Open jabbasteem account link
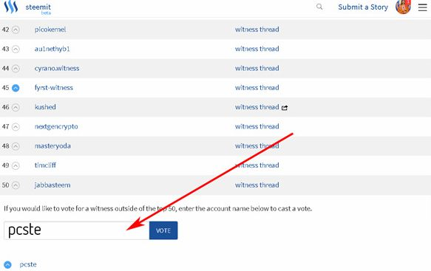The image size is (431, 271). [52, 185]
